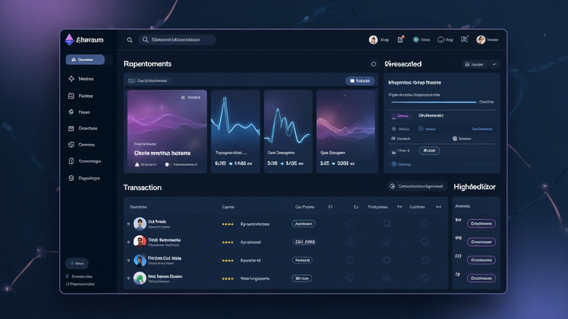Viewport: 568px width, 319px height.
Task: Click the magnifier icon beside the search field
Action: (130, 40)
